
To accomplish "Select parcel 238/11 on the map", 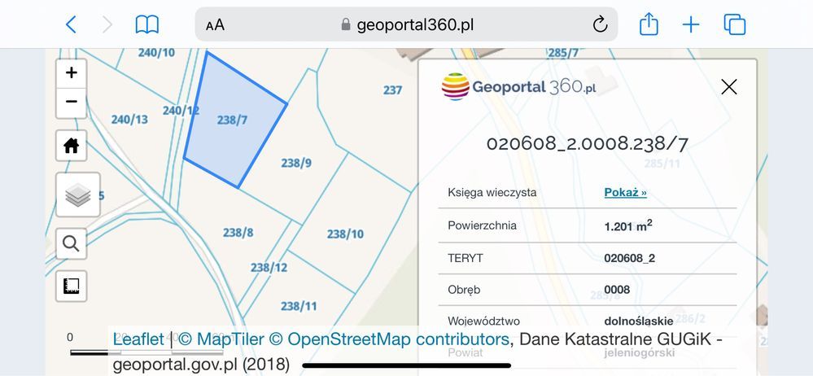I will pos(299,306).
